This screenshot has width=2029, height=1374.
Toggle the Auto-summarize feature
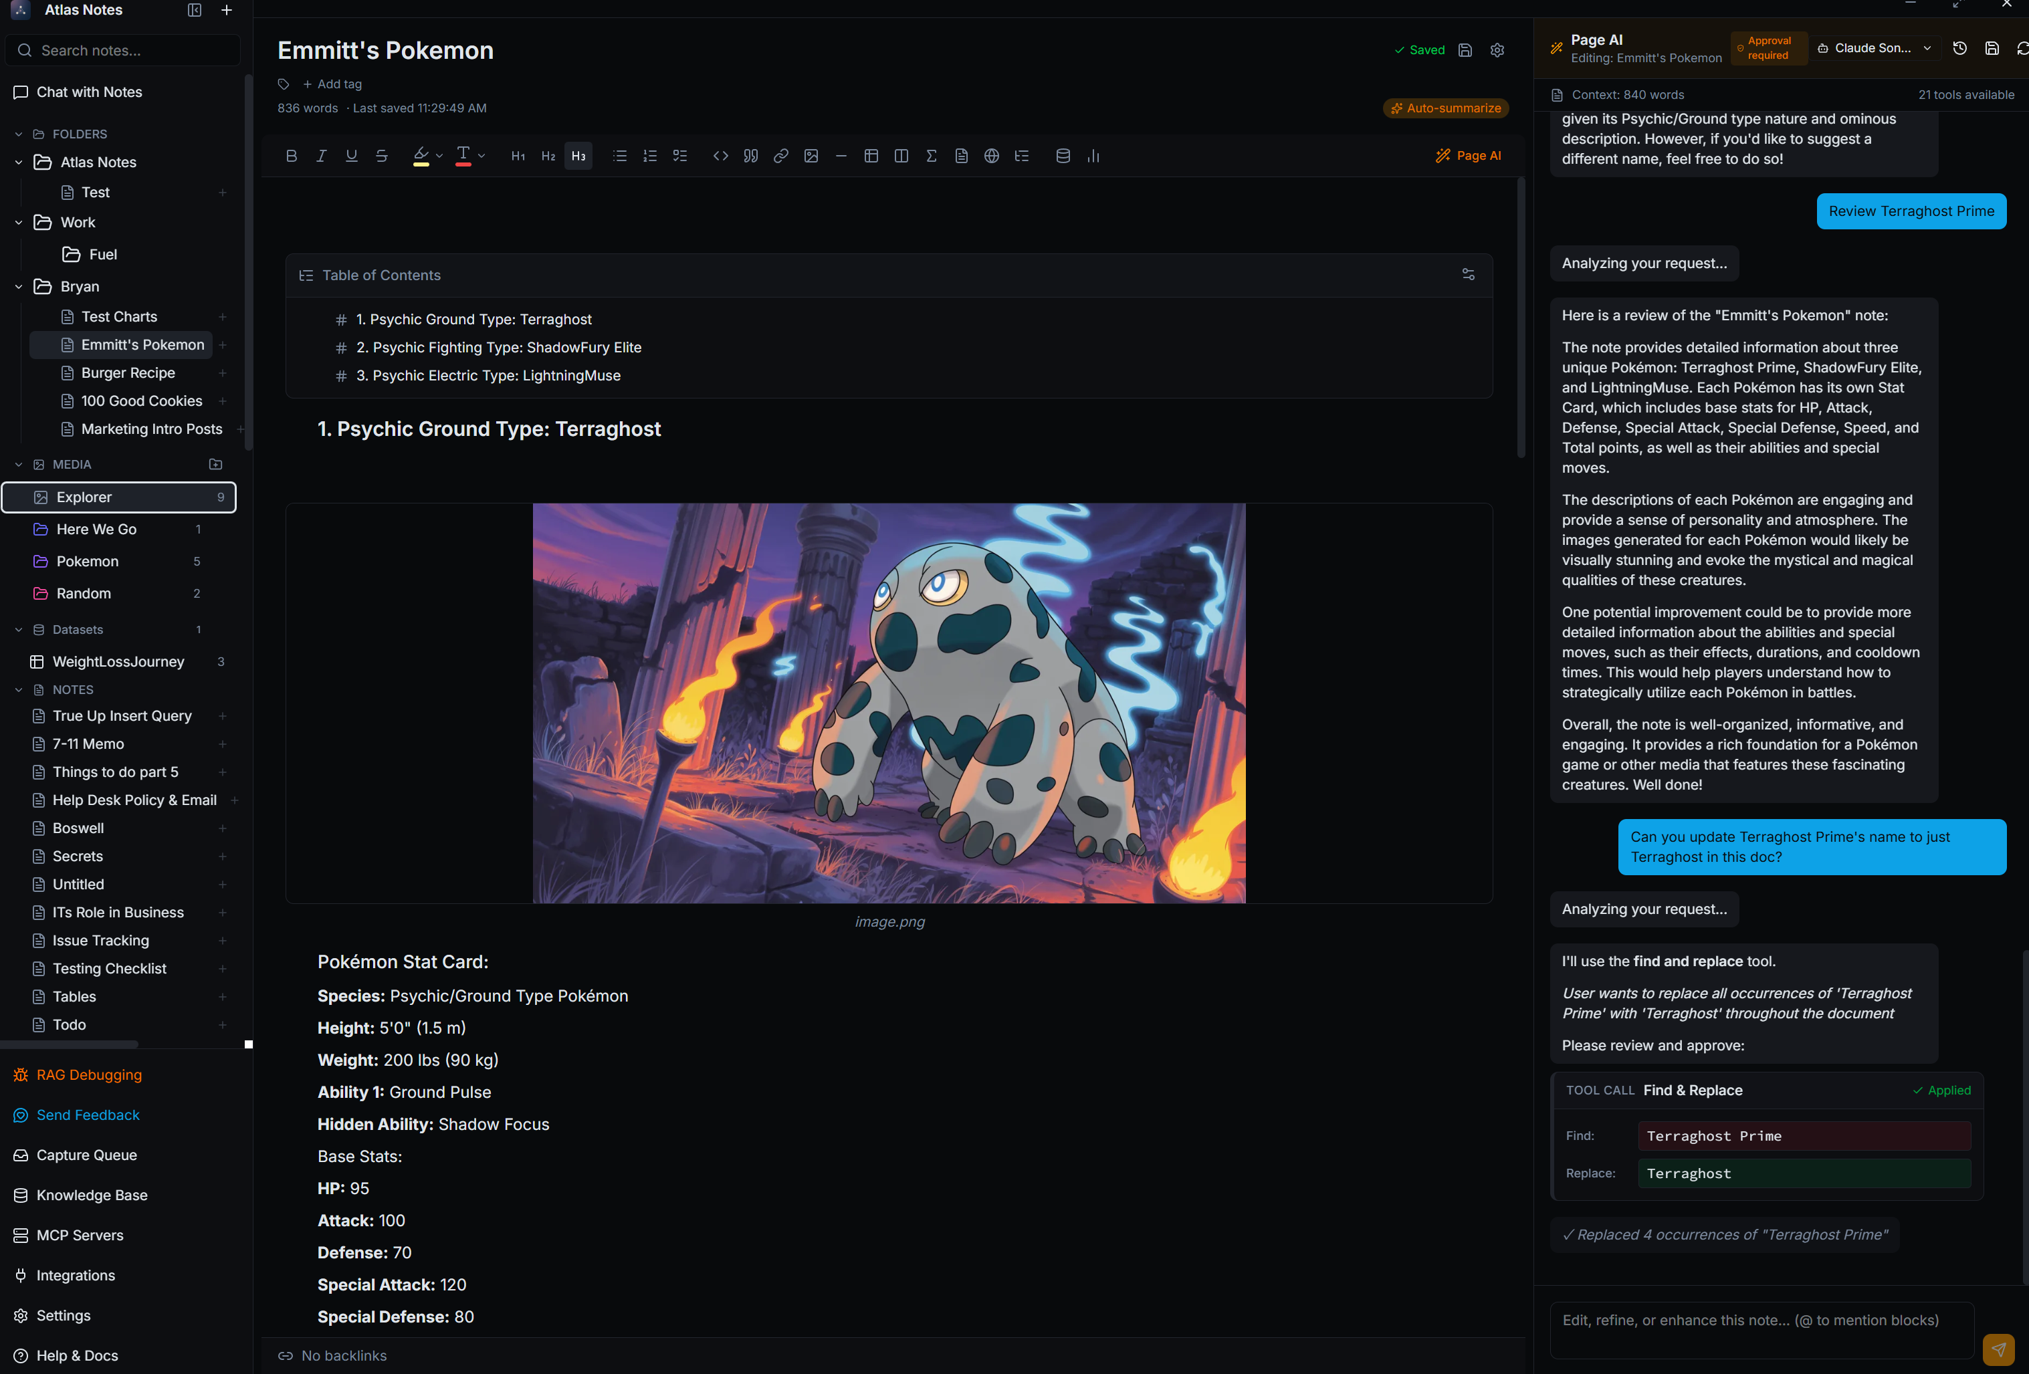pyautogui.click(x=1446, y=108)
